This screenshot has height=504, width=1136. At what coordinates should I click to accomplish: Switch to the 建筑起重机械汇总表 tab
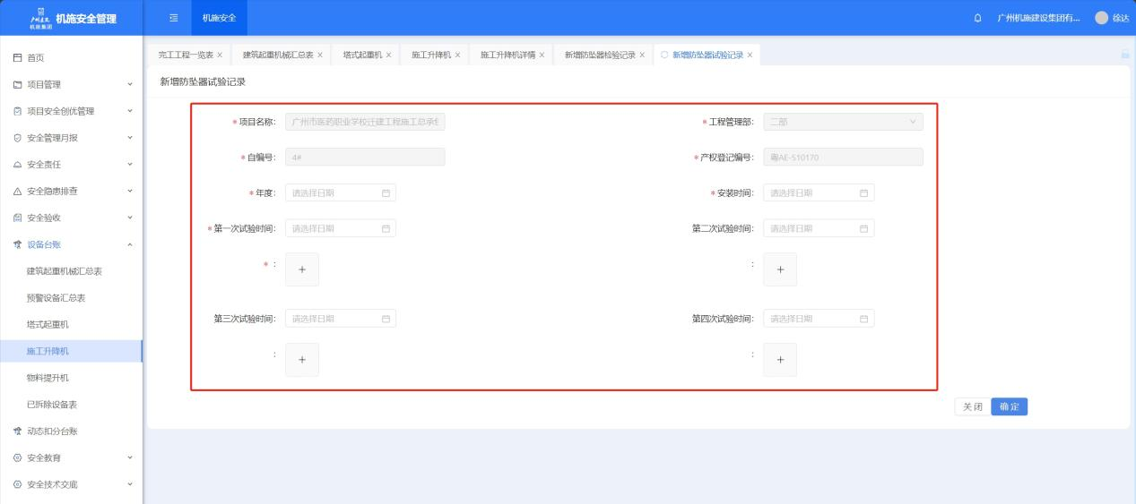point(278,56)
